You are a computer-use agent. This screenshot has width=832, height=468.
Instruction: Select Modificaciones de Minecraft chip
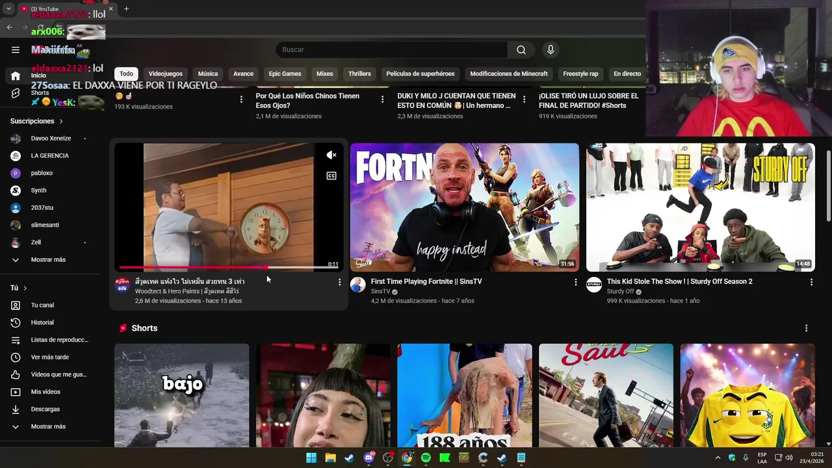click(509, 73)
